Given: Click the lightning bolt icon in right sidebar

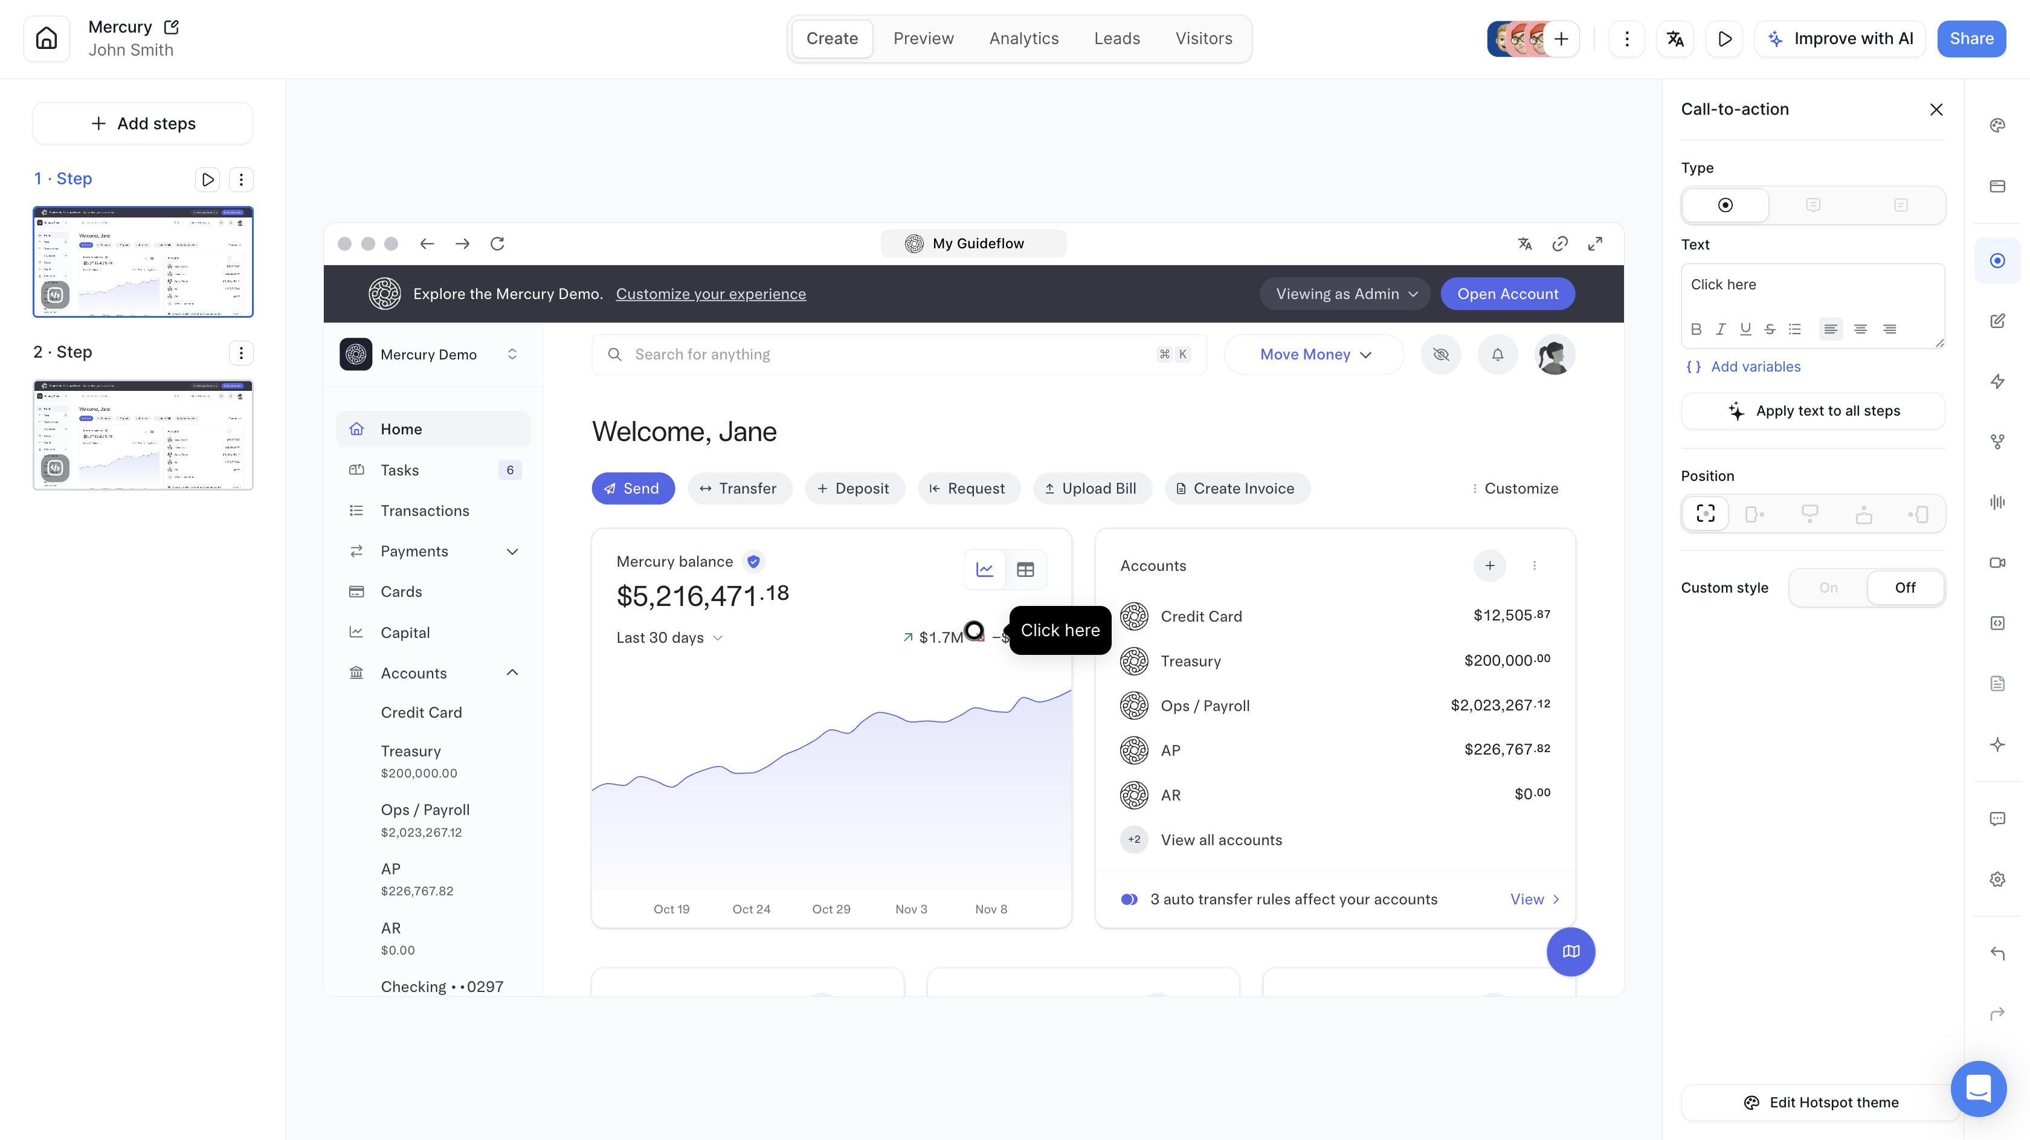Looking at the screenshot, I should [x=1997, y=381].
